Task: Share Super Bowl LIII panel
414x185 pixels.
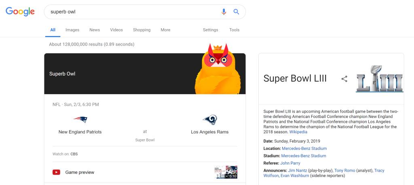Action: 344,79
